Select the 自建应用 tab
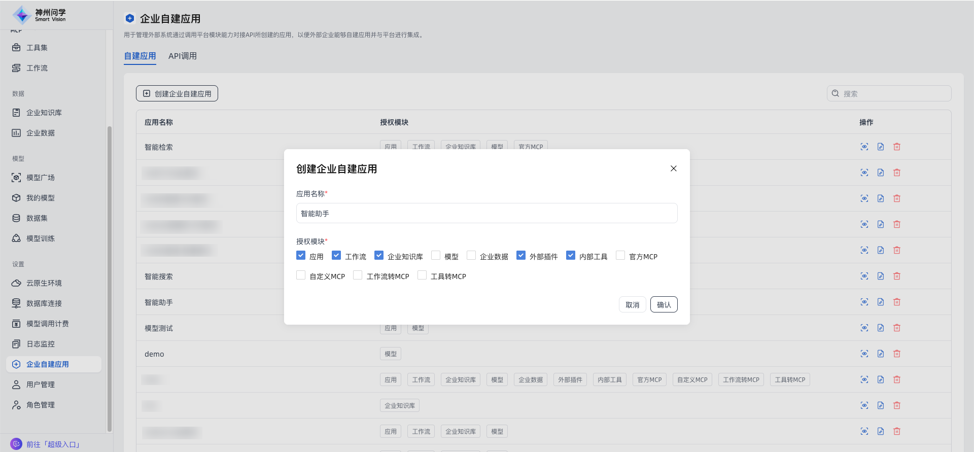 click(140, 56)
